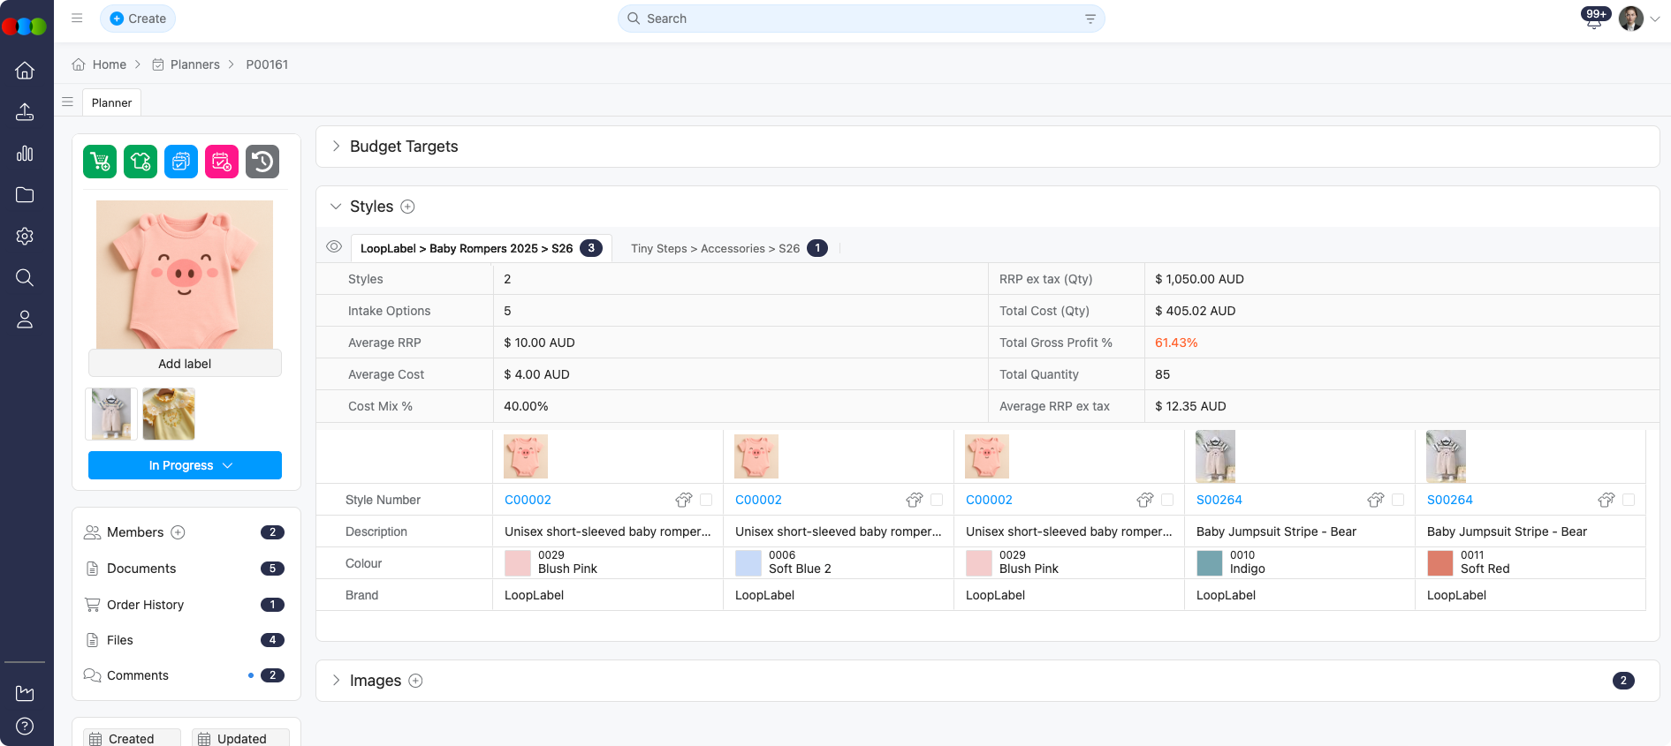The image size is (1671, 746).
Task: Open the analytics bar chart sidebar icon
Action: click(x=25, y=154)
